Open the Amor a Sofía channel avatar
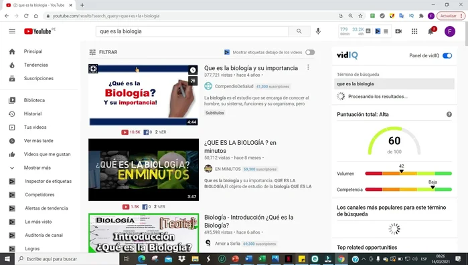Screen dimensions: 468x265 [x=208, y=243]
